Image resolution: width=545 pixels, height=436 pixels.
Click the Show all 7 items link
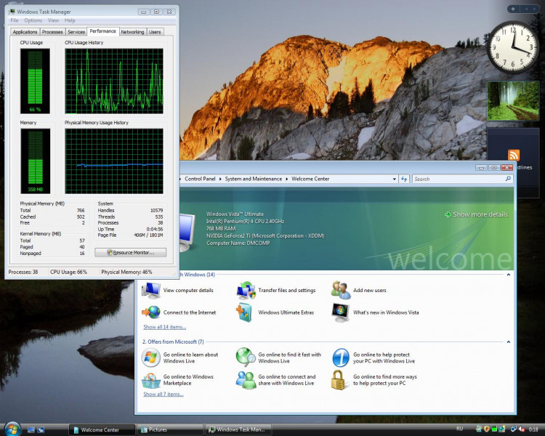click(x=163, y=394)
